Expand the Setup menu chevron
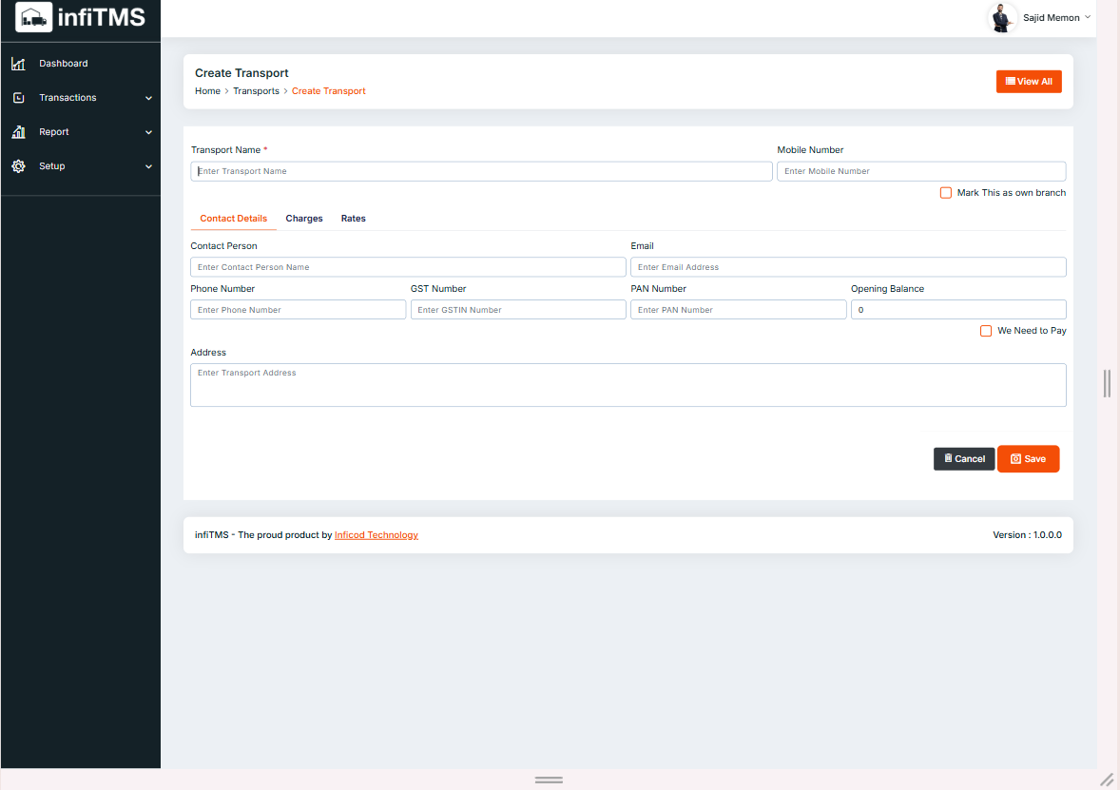 tap(148, 166)
